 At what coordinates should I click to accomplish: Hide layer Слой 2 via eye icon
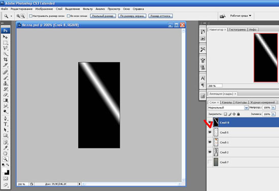pos(210,152)
